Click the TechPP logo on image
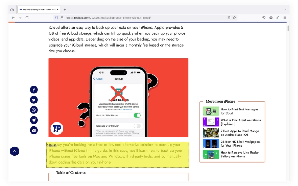The image size is (298, 186). (57, 128)
